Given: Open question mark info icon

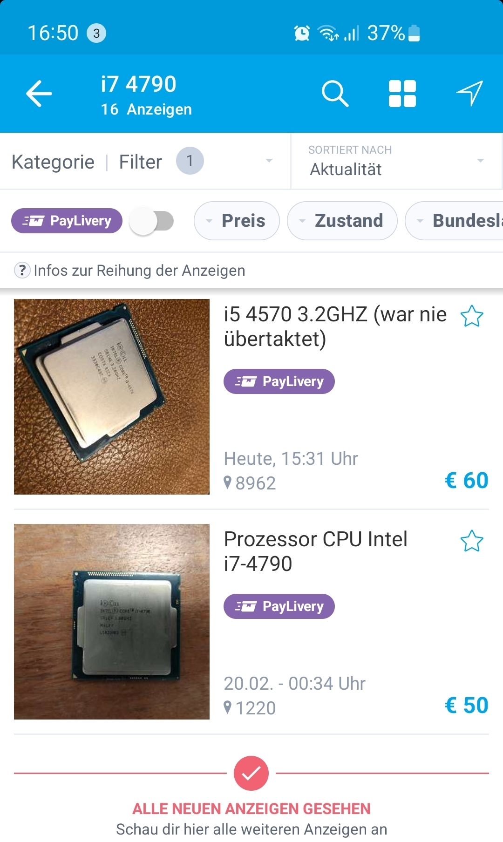Looking at the screenshot, I should click(x=22, y=270).
